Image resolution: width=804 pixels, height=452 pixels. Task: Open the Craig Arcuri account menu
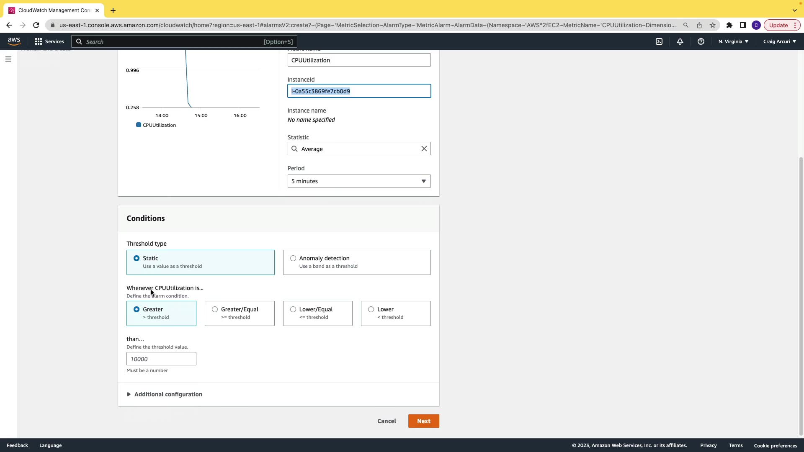(x=779, y=41)
